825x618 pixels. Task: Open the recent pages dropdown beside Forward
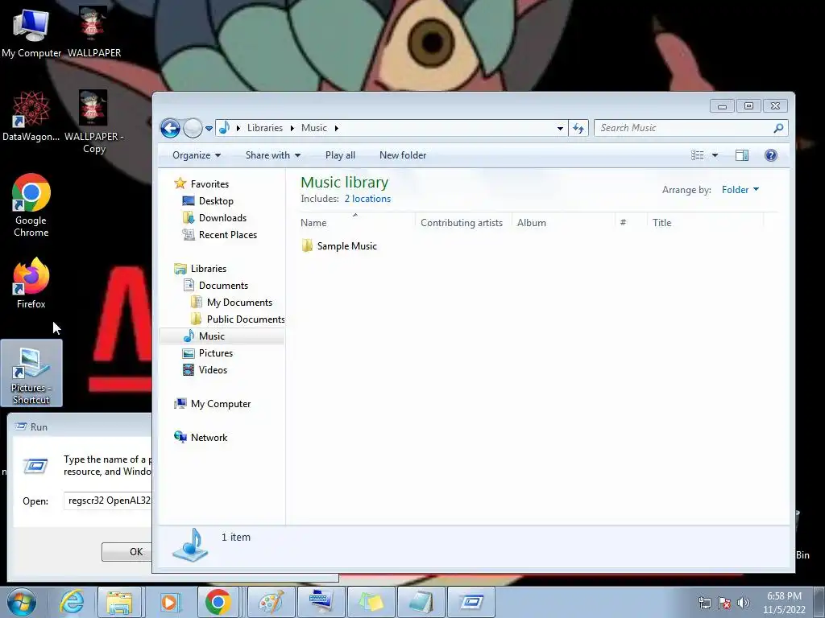[x=209, y=129]
